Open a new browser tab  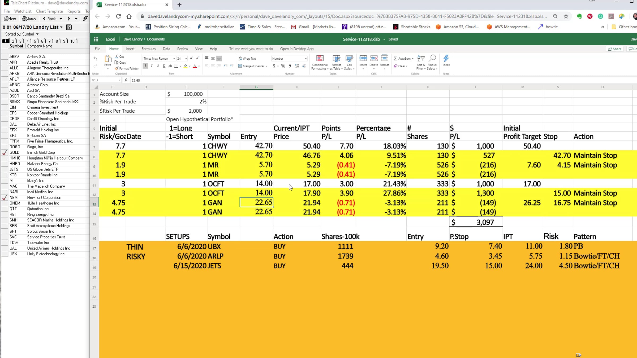(x=179, y=5)
